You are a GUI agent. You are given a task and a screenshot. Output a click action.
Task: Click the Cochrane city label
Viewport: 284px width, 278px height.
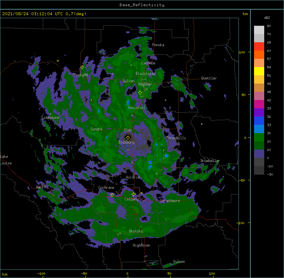pyautogui.click(x=106, y=188)
